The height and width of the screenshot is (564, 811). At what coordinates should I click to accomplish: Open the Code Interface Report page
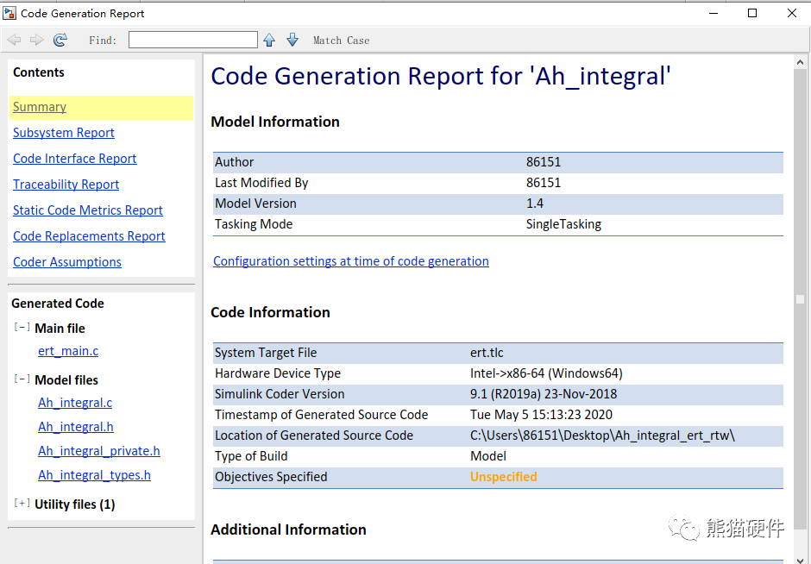tap(75, 159)
